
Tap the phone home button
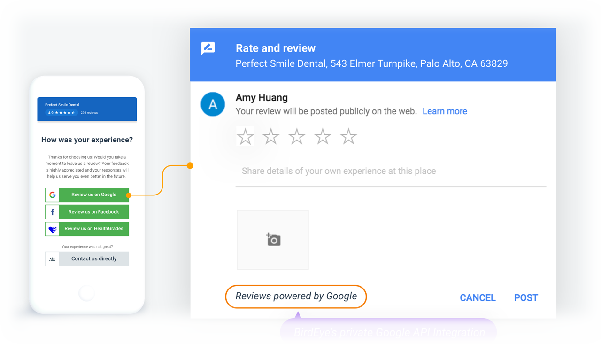87,293
